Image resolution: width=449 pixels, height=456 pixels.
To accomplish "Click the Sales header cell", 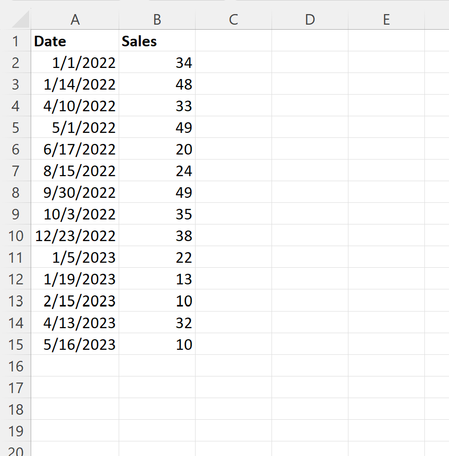I will tap(156, 41).
